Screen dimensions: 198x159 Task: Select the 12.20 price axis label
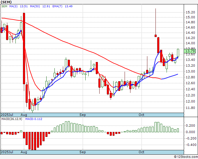tap(190, 95)
